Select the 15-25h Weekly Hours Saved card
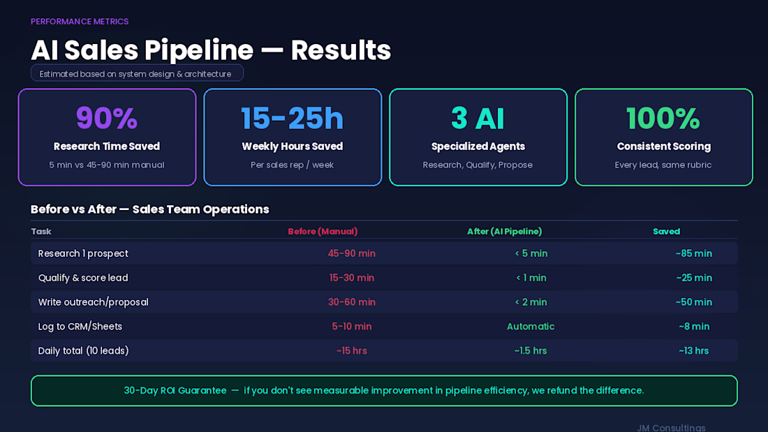The width and height of the screenshot is (768, 432). coord(293,137)
